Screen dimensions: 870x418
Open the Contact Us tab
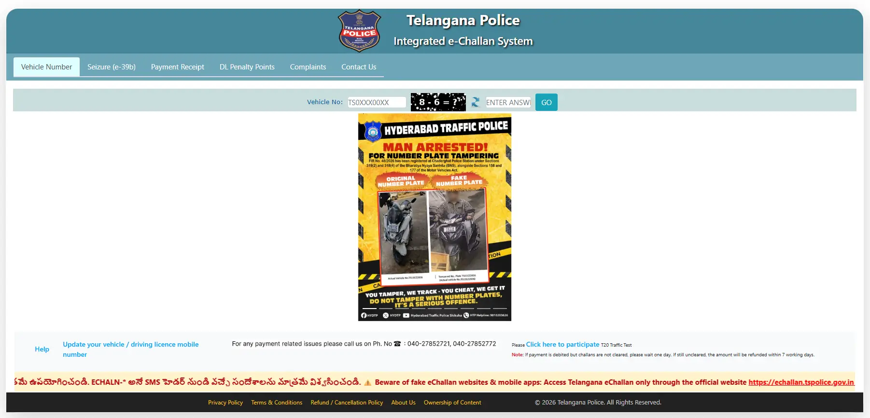click(x=359, y=67)
